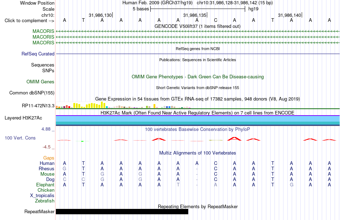Click the hg19 label beside the scale bar
This screenshot has width=340, height=220.
tap(253, 9)
